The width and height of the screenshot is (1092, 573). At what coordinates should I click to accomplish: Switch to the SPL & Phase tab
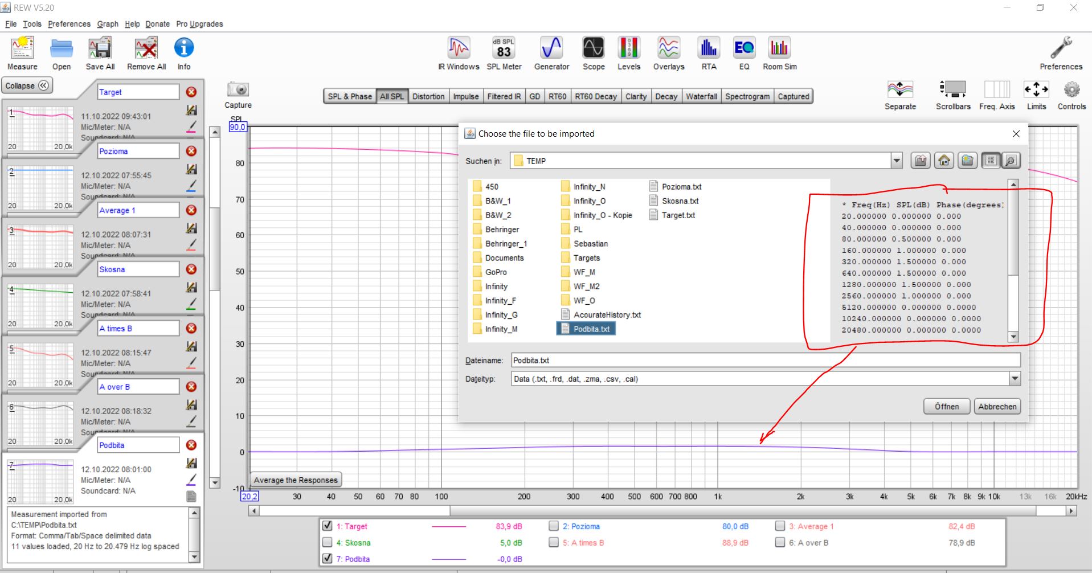pyautogui.click(x=350, y=96)
